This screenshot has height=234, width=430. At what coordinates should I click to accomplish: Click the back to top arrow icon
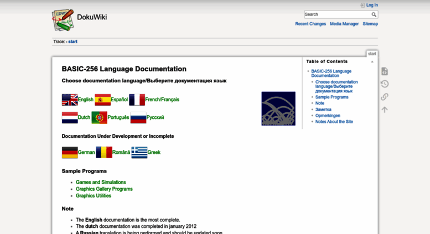coord(385,110)
